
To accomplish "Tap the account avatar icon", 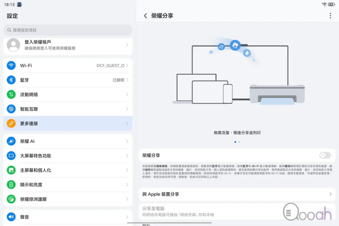I will [x=13, y=45].
